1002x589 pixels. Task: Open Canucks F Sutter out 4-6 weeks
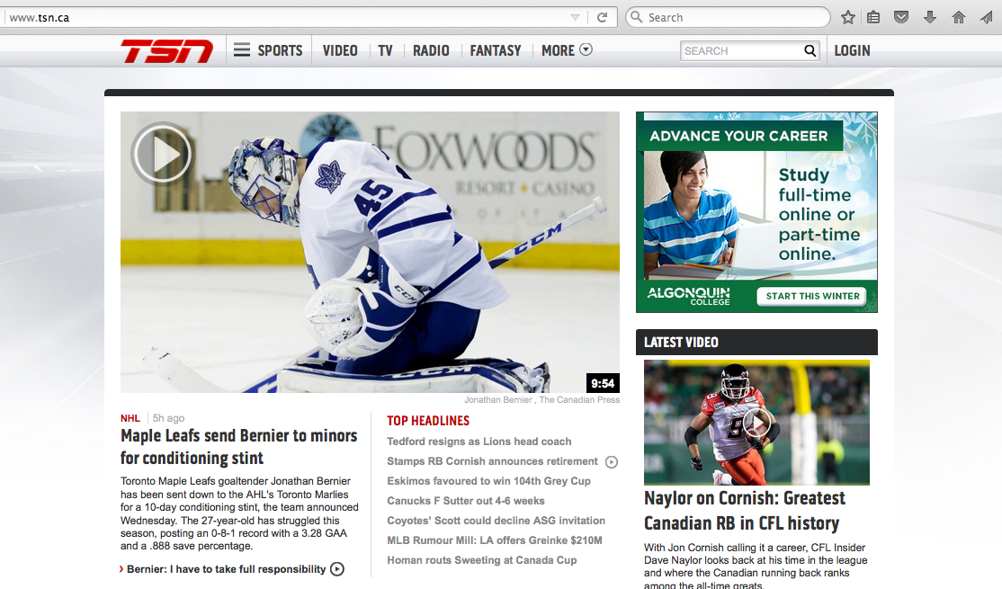click(x=466, y=501)
